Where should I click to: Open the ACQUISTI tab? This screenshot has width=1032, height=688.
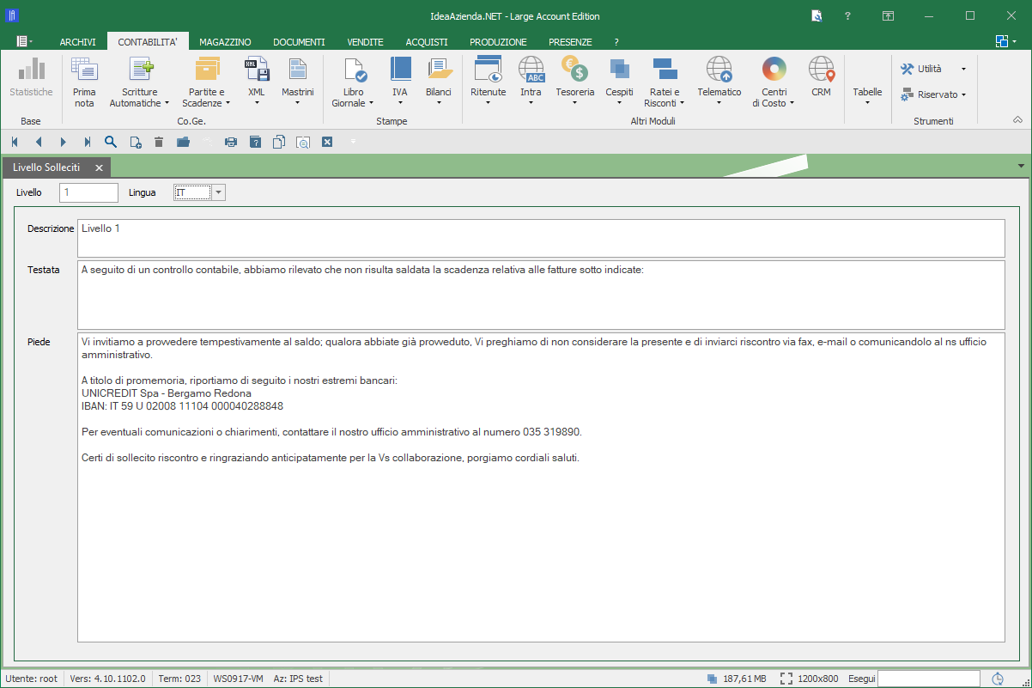427,41
